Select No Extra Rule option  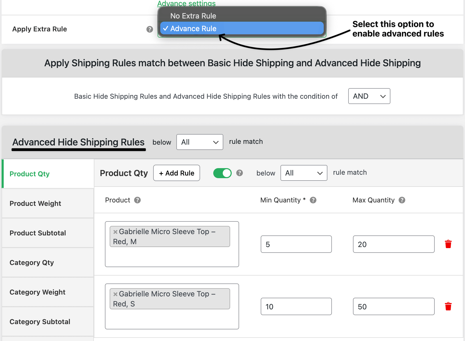193,16
